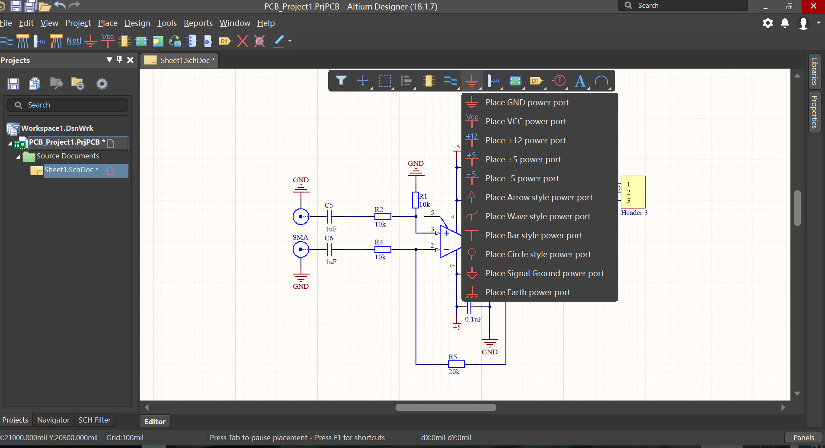Screen dimensions: 825x448
Task: Select the dashed rectangle selection tool
Action: 385,81
